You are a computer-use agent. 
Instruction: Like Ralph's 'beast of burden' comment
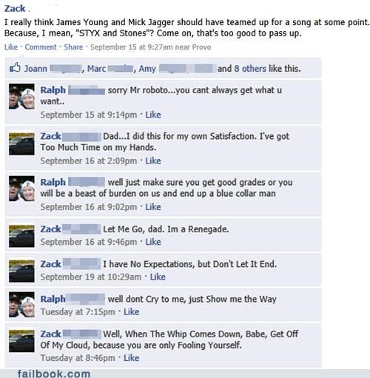pyautogui.click(x=153, y=207)
